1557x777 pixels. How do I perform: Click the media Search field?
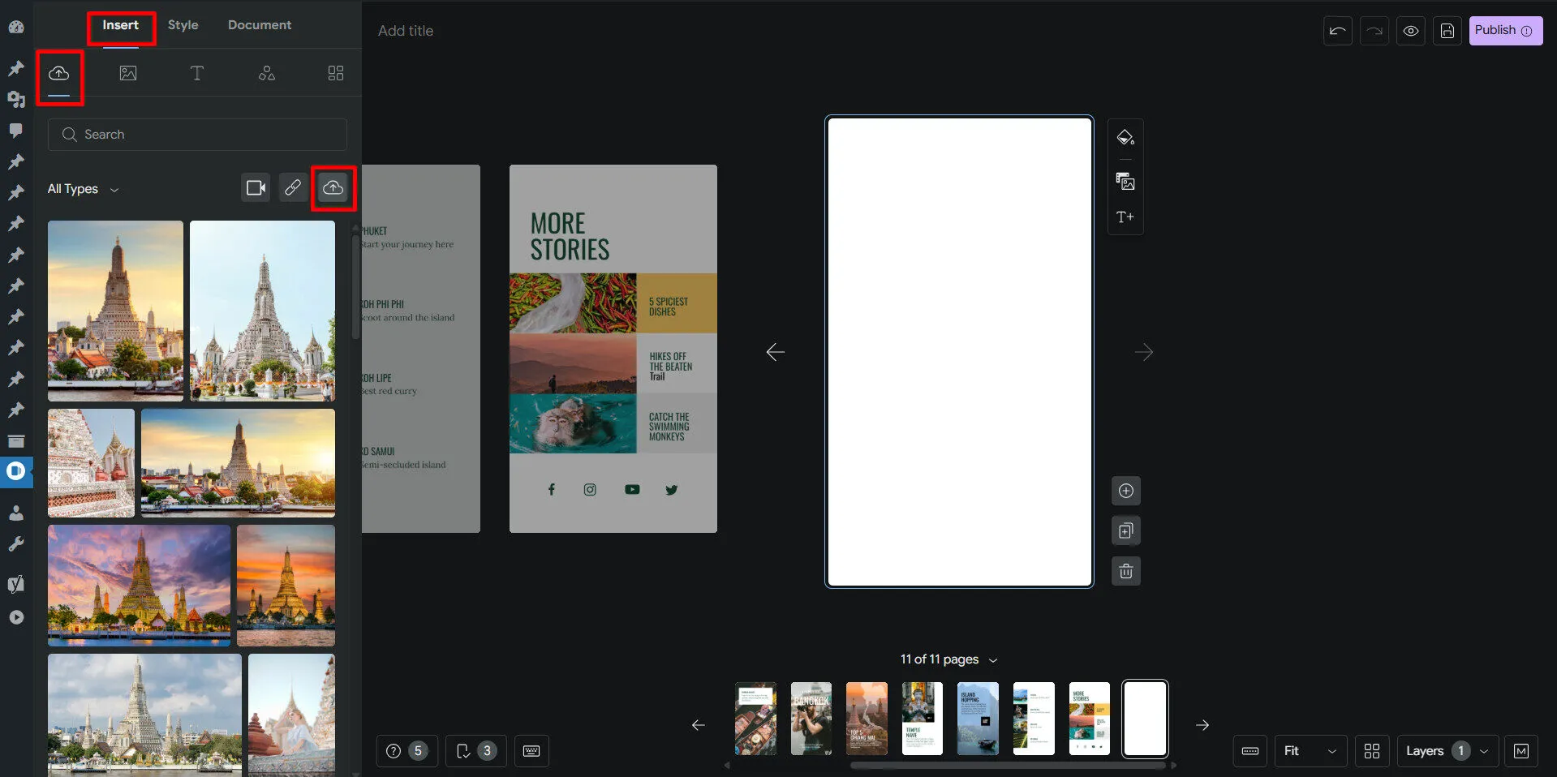(197, 135)
